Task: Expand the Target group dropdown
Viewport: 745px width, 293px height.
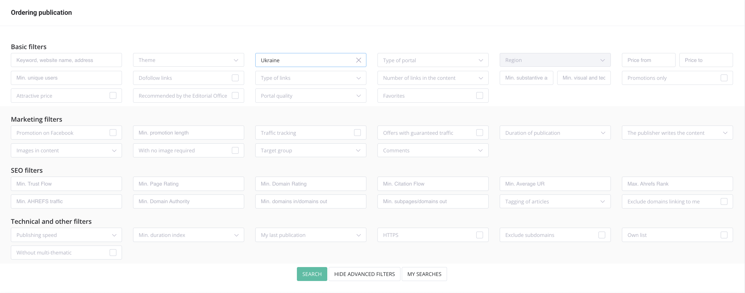Action: pos(311,150)
